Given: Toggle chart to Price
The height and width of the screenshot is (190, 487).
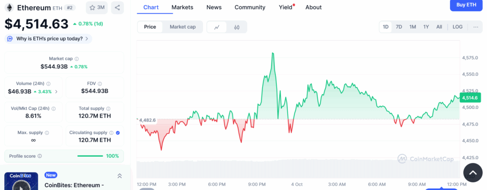Looking at the screenshot, I should coord(150,27).
